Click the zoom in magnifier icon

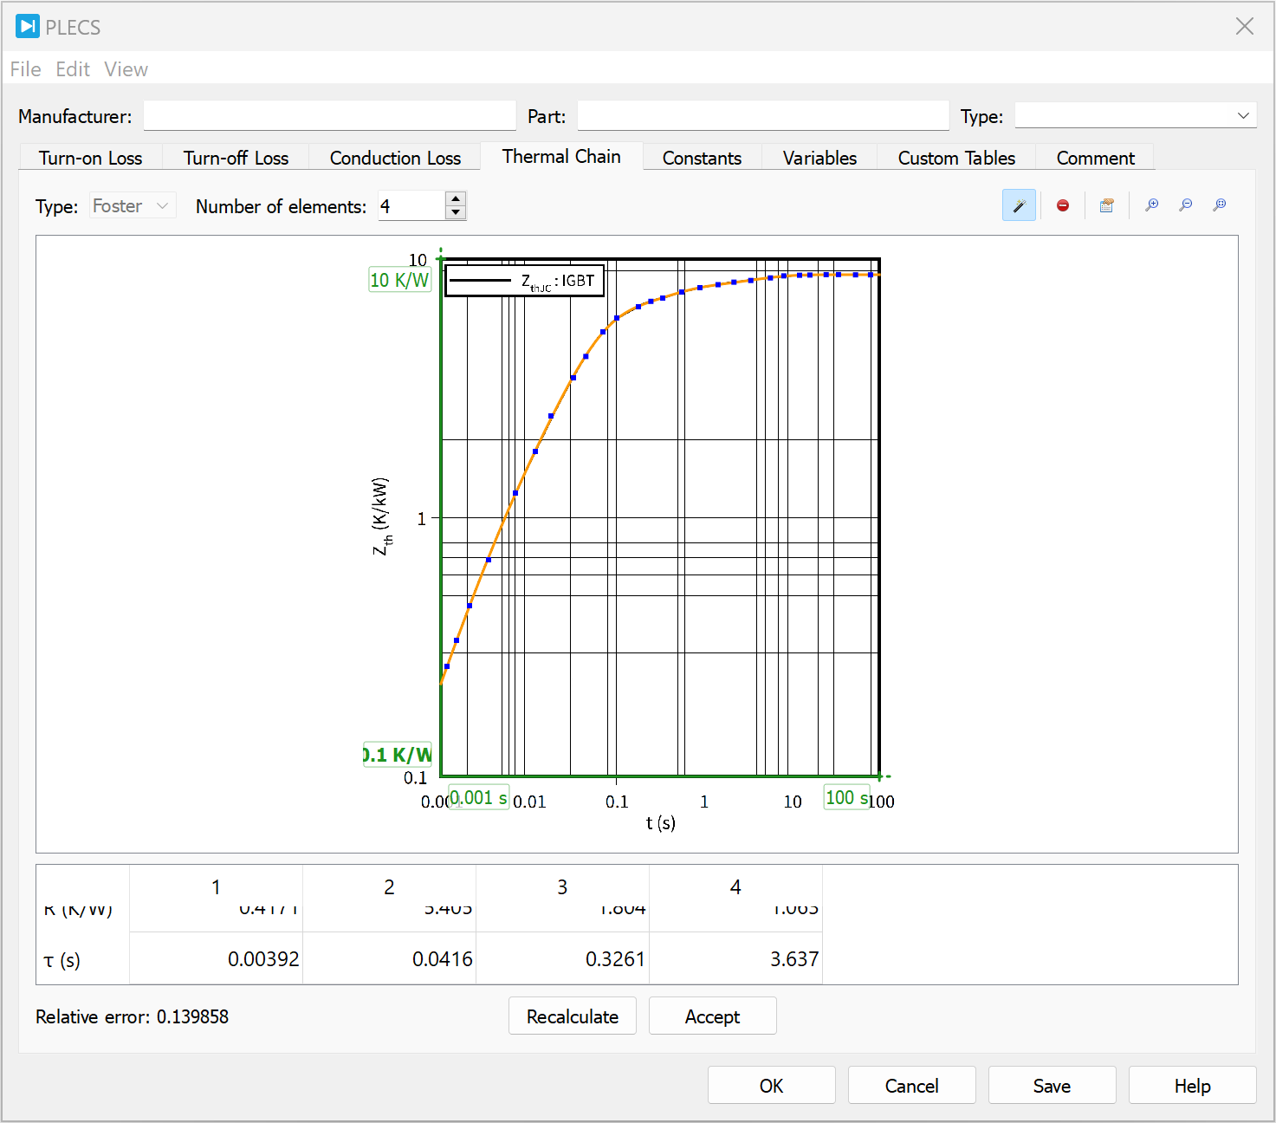click(1152, 205)
